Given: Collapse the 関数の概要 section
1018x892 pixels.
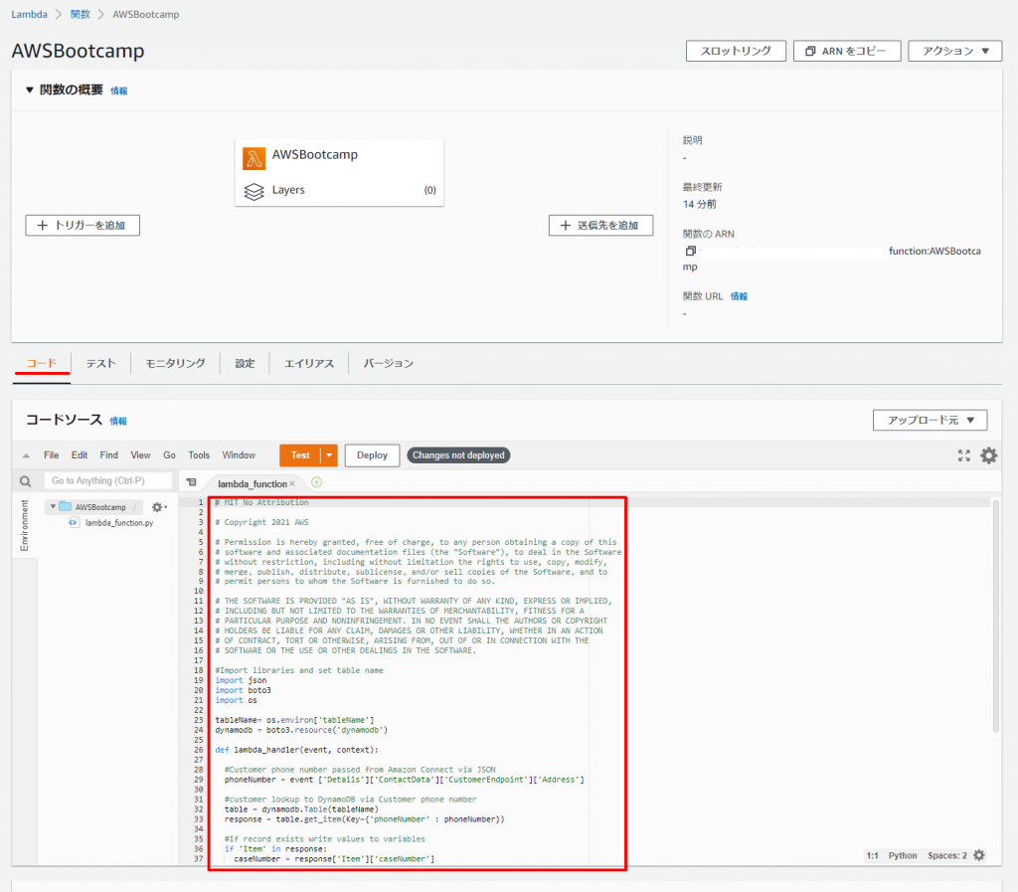Looking at the screenshot, I should tap(29, 89).
